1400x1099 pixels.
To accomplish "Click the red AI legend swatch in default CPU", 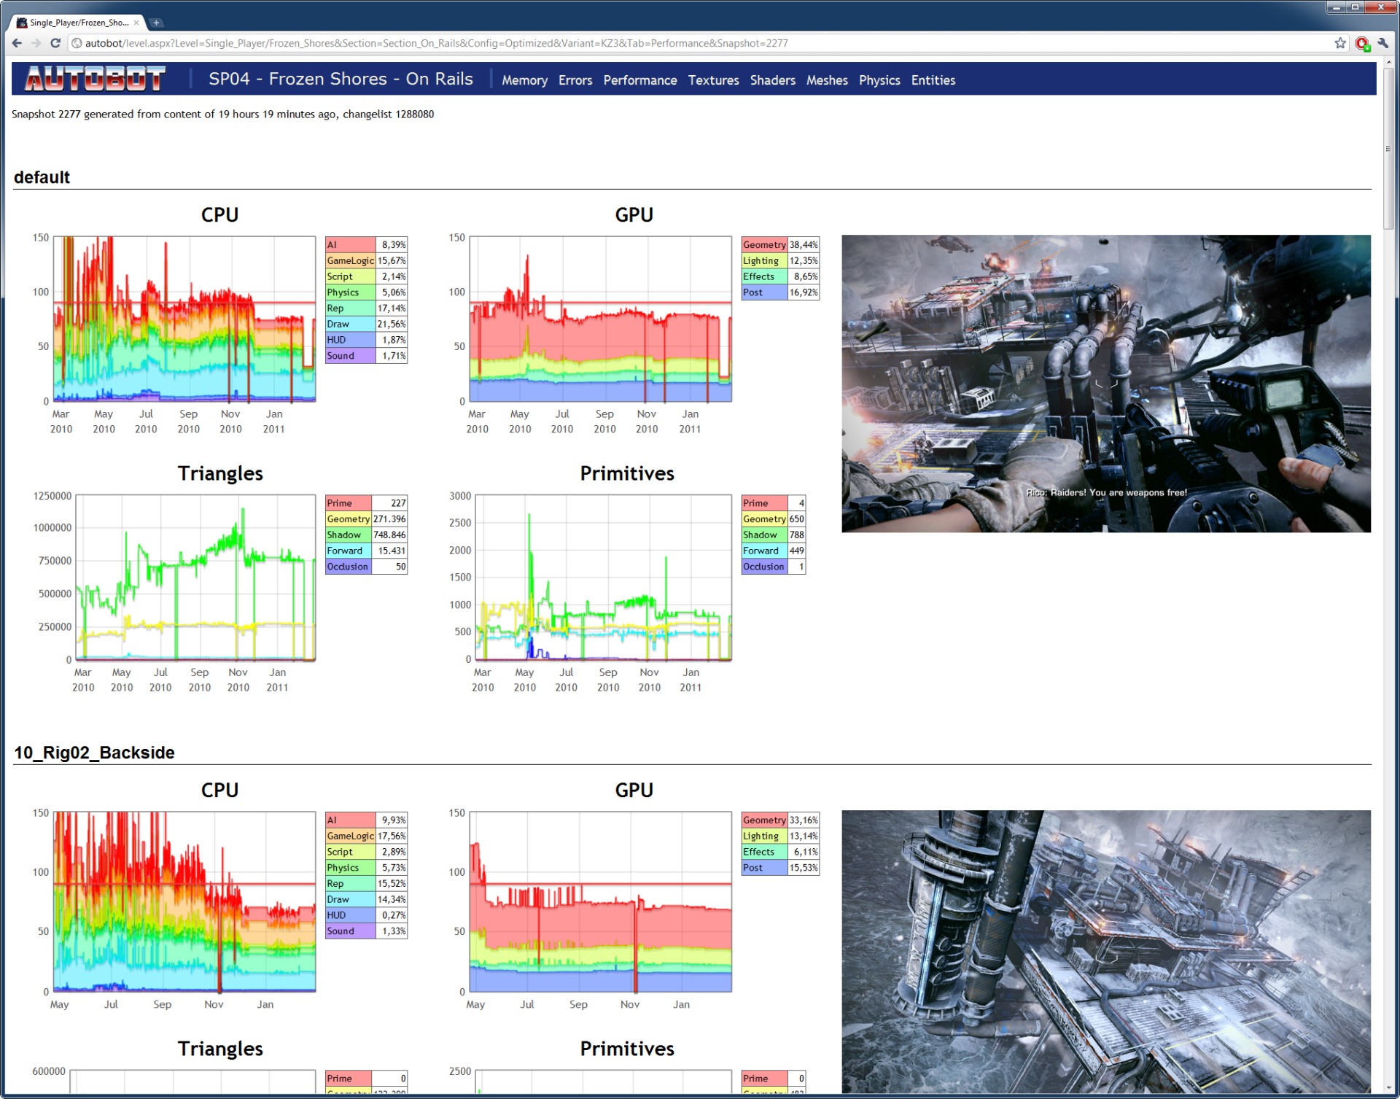I will (350, 245).
